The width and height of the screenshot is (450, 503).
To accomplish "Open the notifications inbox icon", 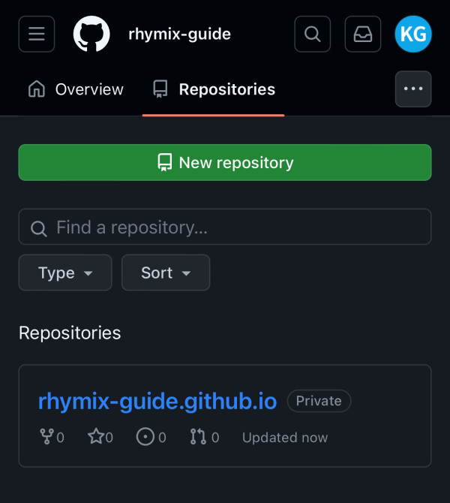I will tap(363, 34).
